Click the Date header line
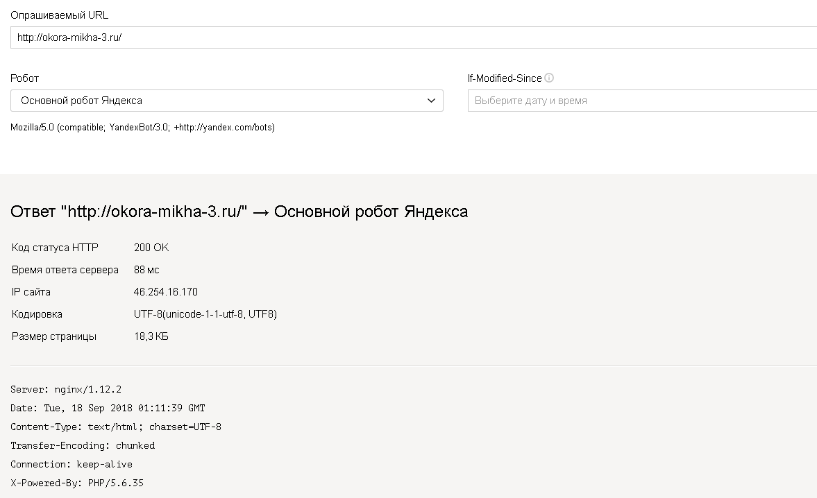 pos(108,408)
